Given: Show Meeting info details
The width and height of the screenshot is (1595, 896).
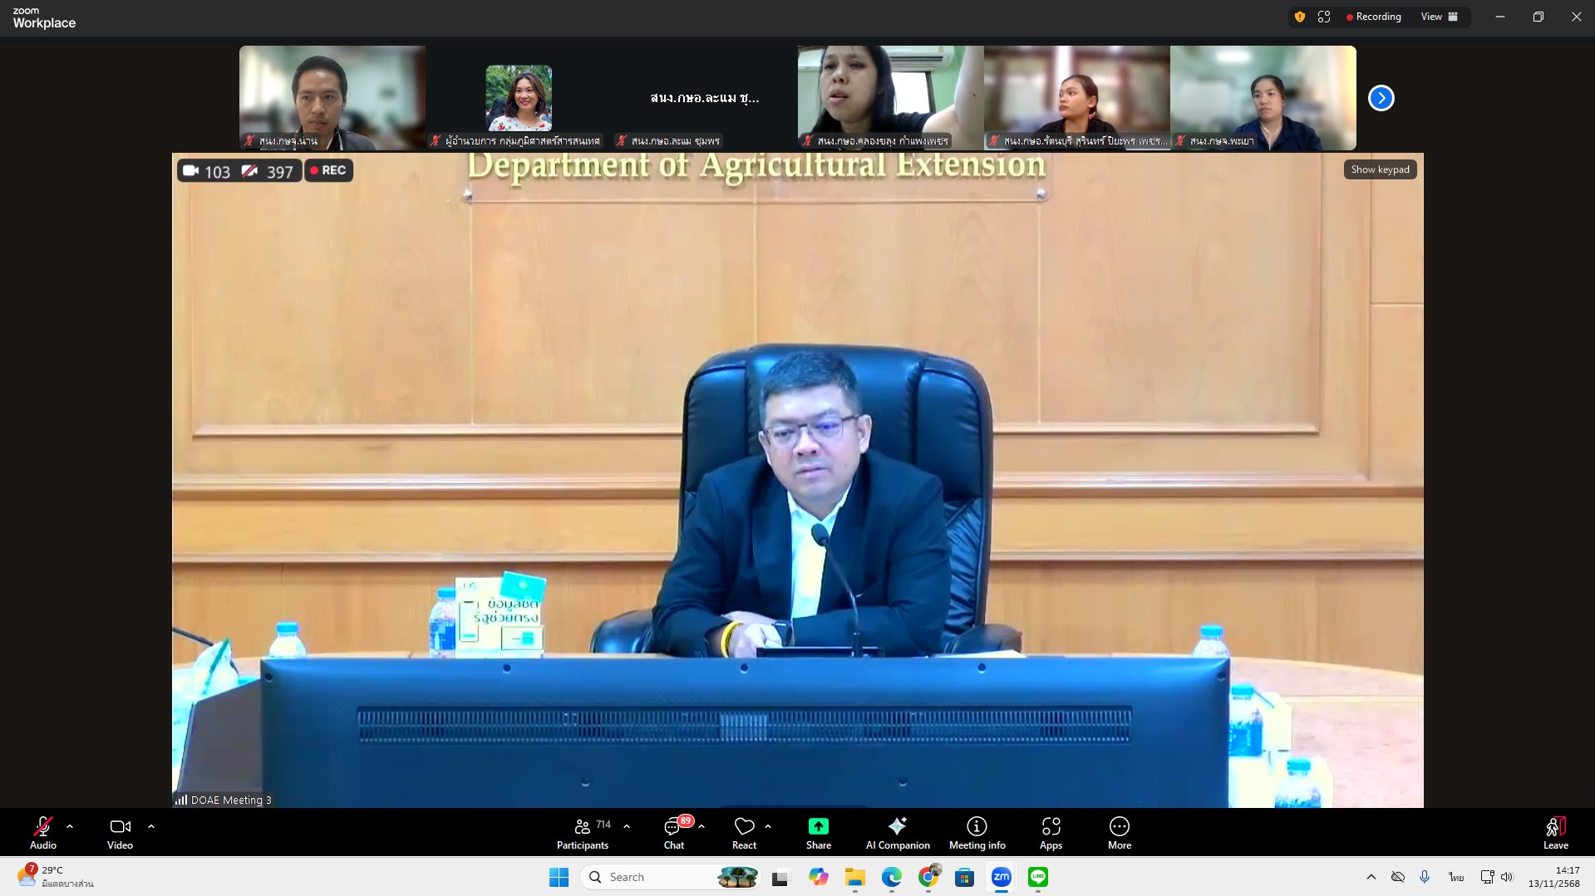Looking at the screenshot, I should point(977,832).
